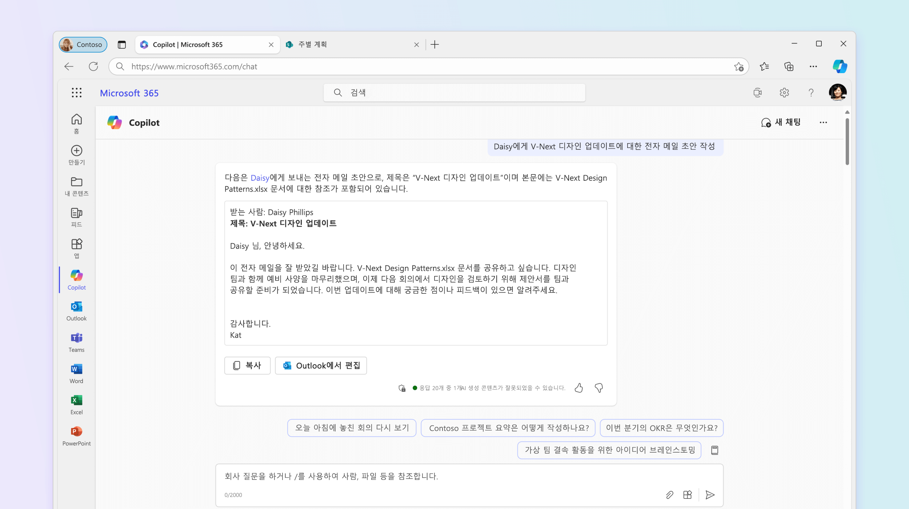Click the Microsoft 365 title link
Image resolution: width=909 pixels, height=509 pixels.
(129, 93)
